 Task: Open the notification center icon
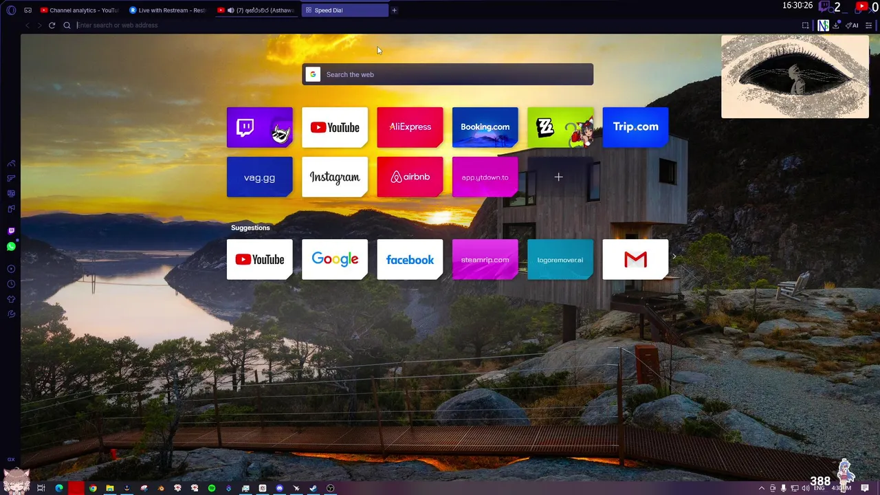865,488
